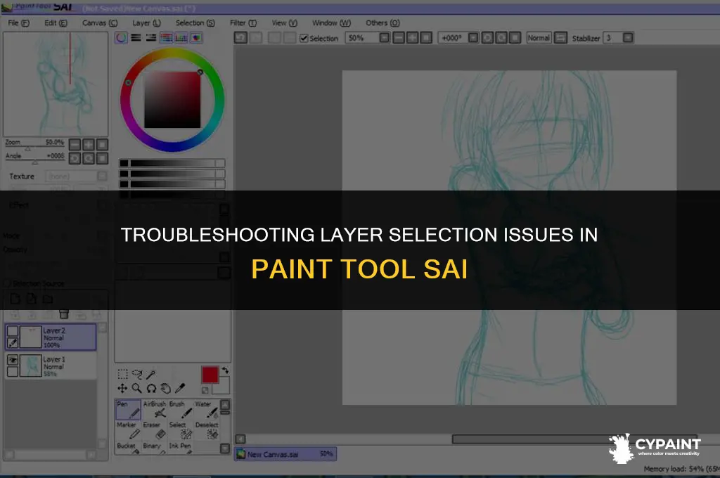The width and height of the screenshot is (720, 478).
Task: Open the File menu
Action: 18,23
